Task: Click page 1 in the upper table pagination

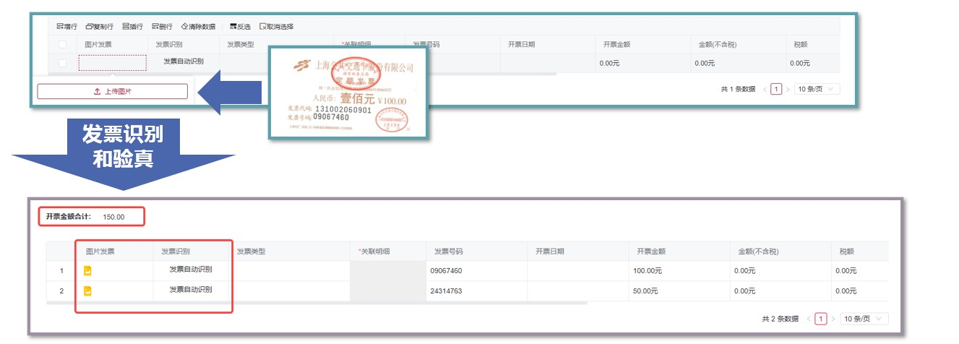Action: tap(776, 89)
